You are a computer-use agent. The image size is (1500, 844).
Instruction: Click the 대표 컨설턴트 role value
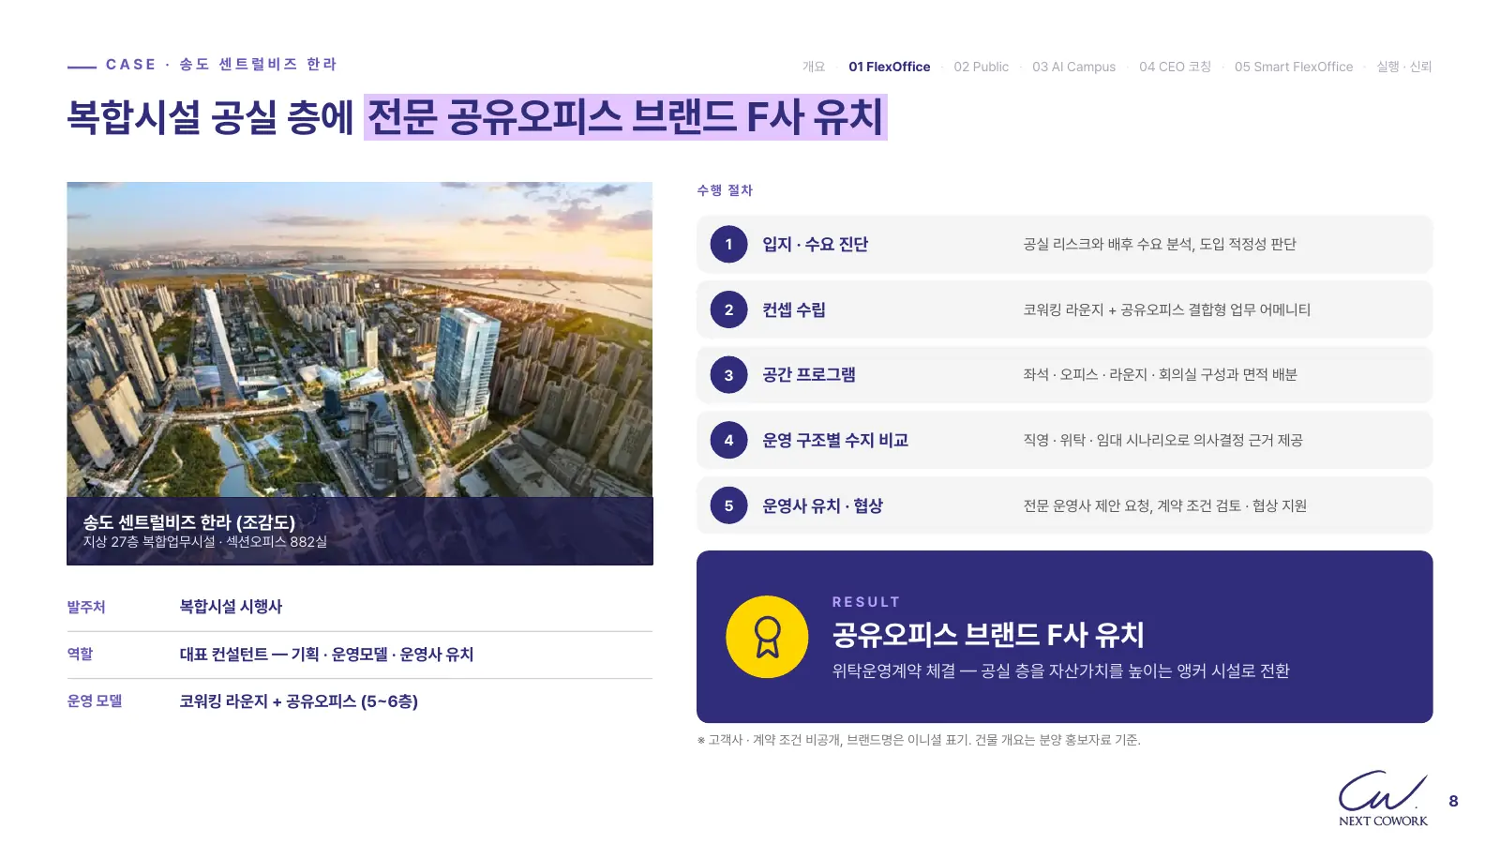326,655
